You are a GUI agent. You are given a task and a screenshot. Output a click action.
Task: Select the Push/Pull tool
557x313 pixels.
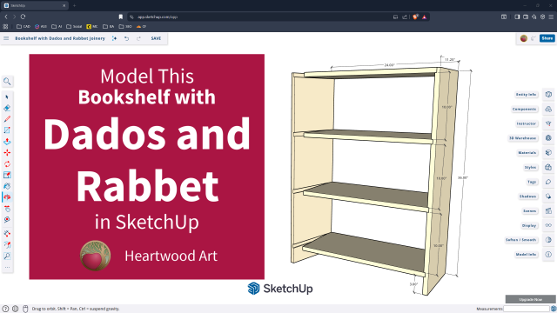[x=7, y=142]
